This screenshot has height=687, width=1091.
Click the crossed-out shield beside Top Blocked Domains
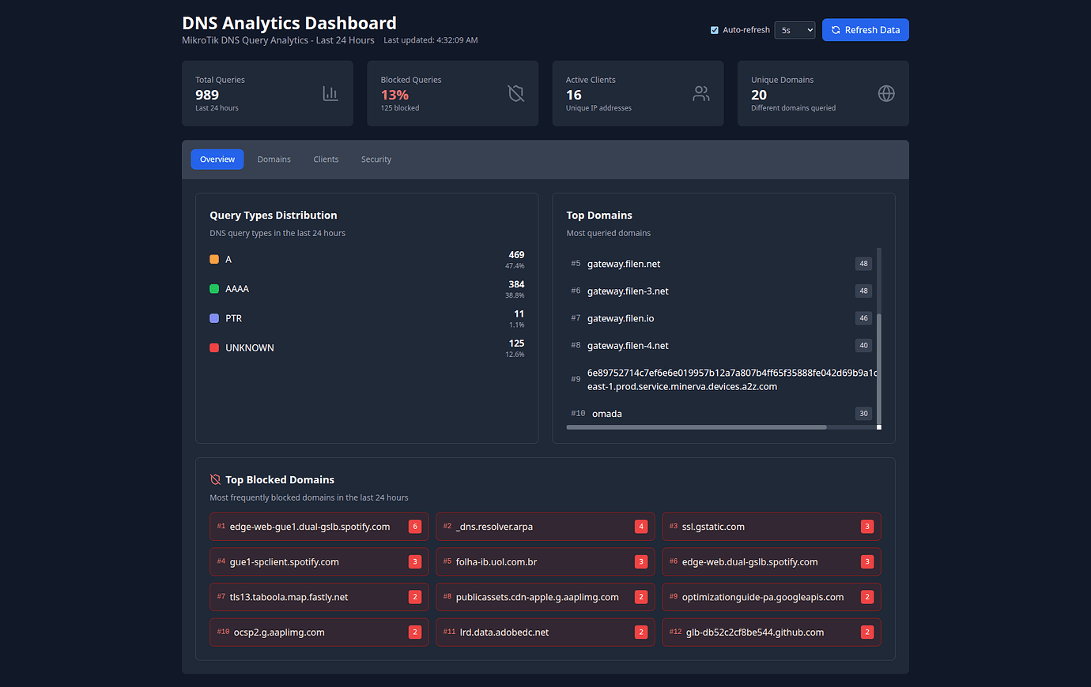[214, 479]
